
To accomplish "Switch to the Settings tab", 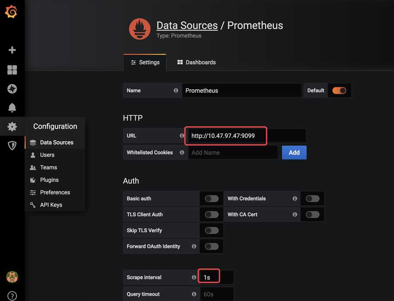I will coord(145,62).
